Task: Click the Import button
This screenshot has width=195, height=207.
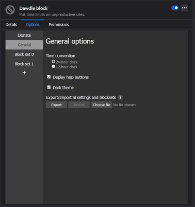Action: pos(79,105)
